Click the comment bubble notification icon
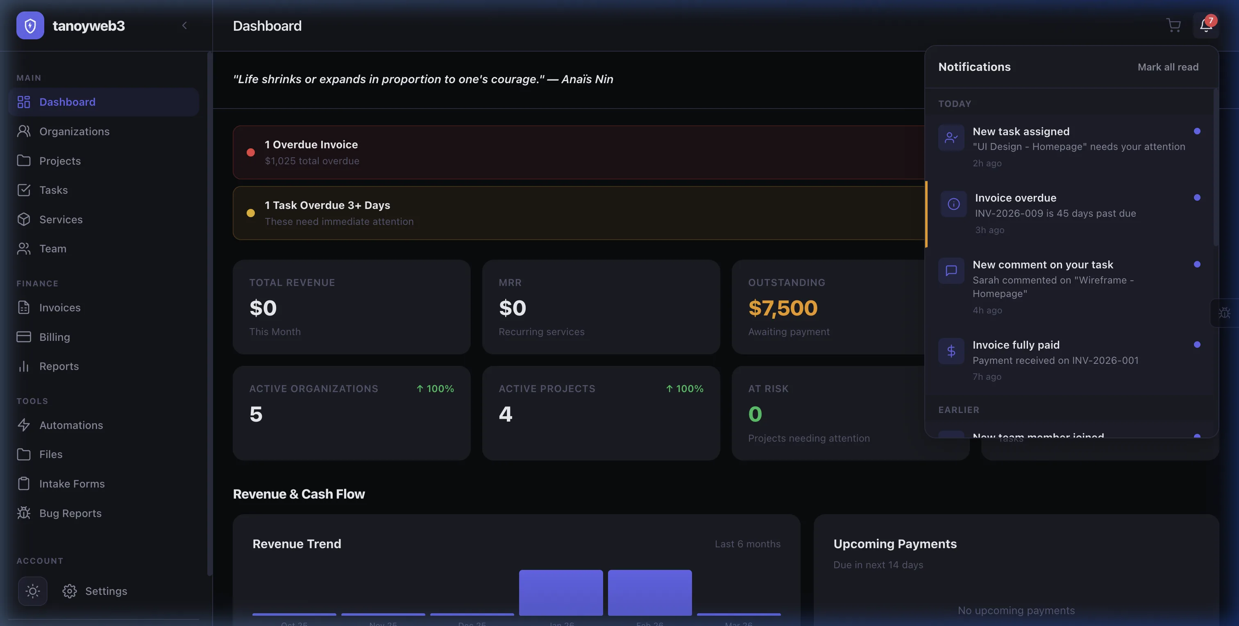 951,271
